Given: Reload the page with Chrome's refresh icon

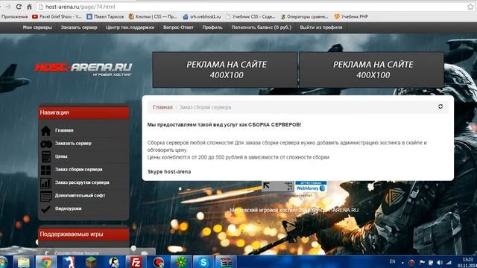Looking at the screenshot, I should click(19, 7).
